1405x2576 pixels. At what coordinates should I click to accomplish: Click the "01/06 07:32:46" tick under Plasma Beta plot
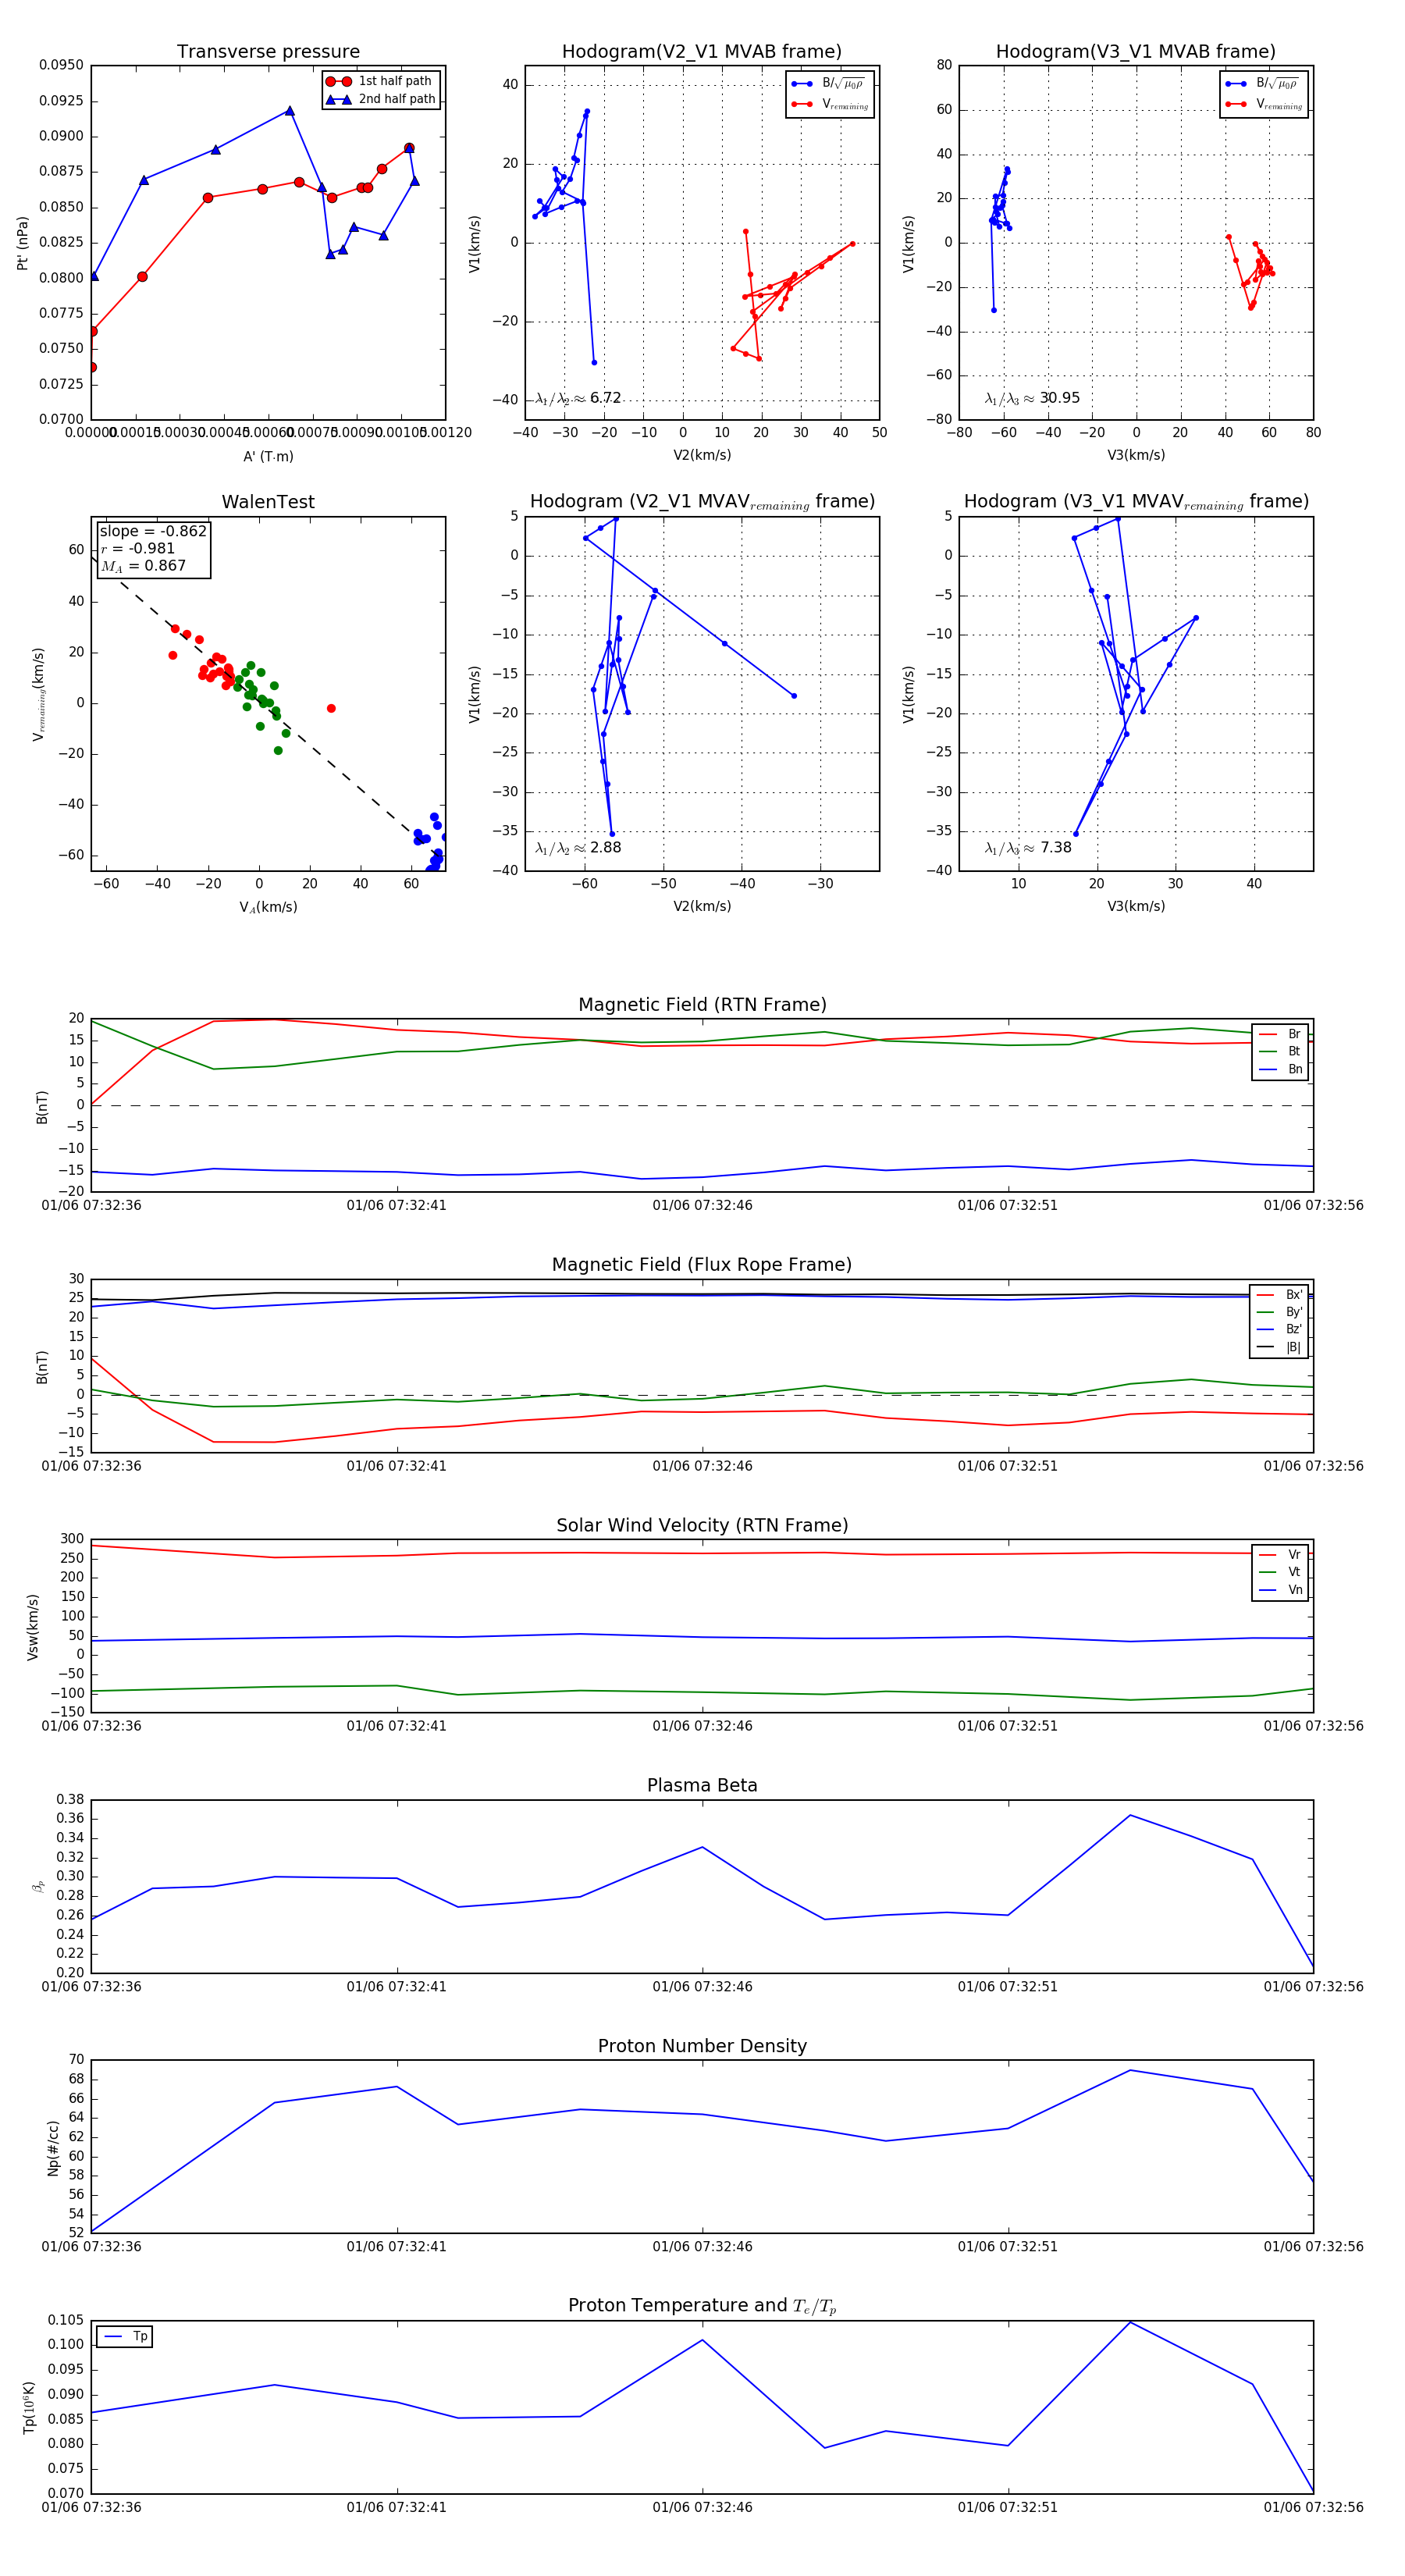tap(702, 1987)
